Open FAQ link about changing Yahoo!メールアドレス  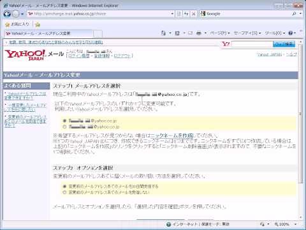coord(25,96)
